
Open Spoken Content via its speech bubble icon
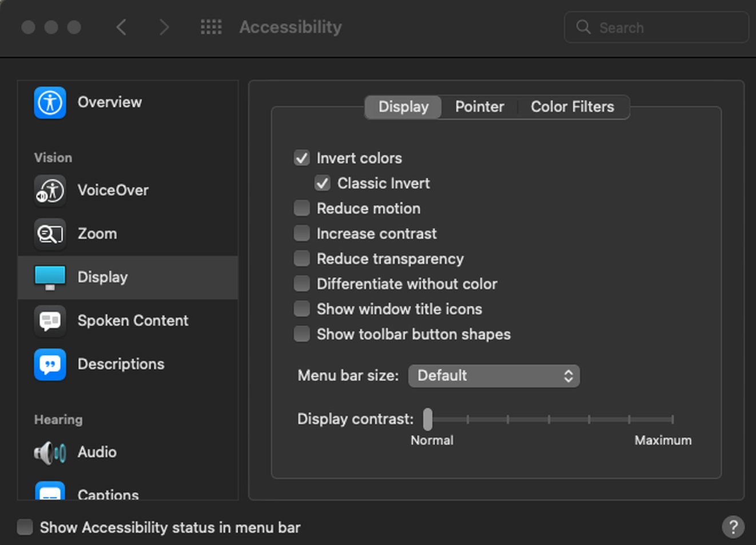pyautogui.click(x=50, y=321)
